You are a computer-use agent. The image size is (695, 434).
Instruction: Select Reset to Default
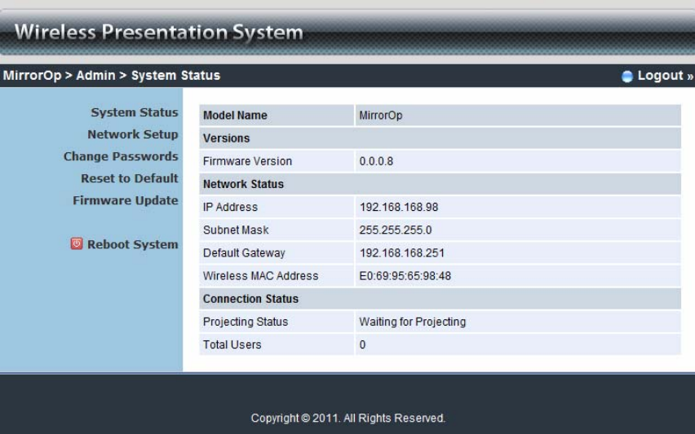pyautogui.click(x=130, y=178)
